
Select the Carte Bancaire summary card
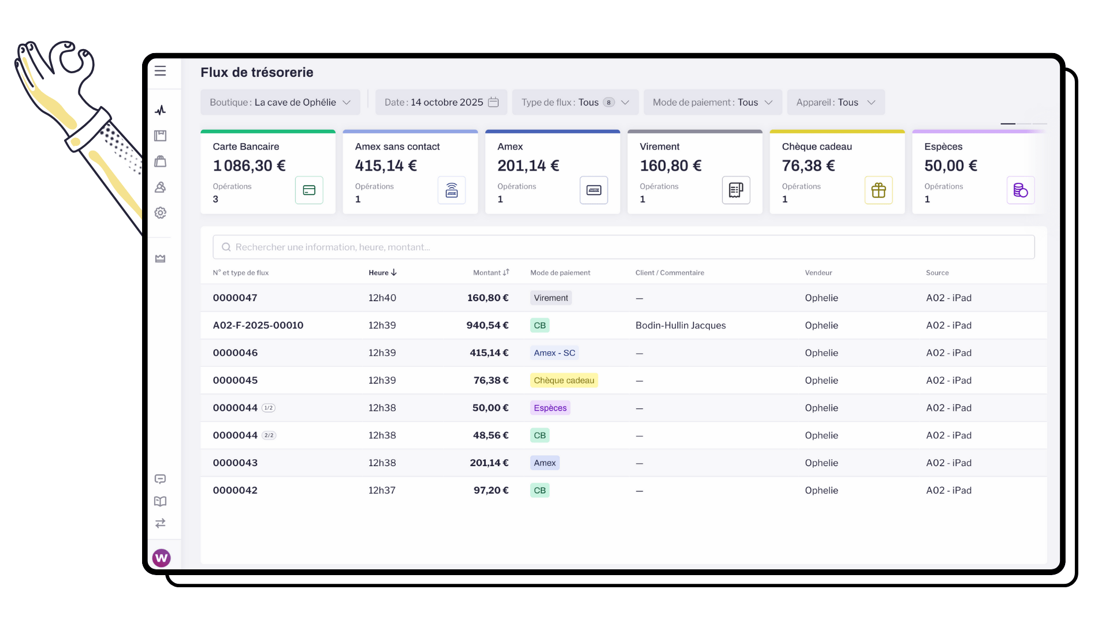coord(267,172)
